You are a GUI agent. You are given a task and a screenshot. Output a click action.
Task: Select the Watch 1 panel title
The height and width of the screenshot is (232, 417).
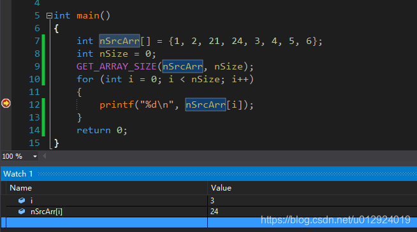pyautogui.click(x=18, y=174)
